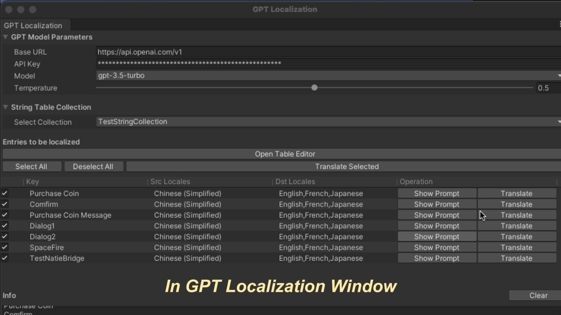
Task: Translate the Dialog2 entry
Action: tap(516, 236)
